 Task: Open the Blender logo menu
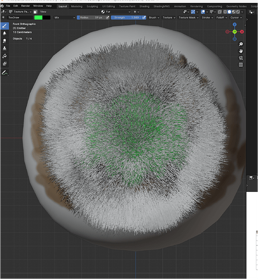point(2,6)
